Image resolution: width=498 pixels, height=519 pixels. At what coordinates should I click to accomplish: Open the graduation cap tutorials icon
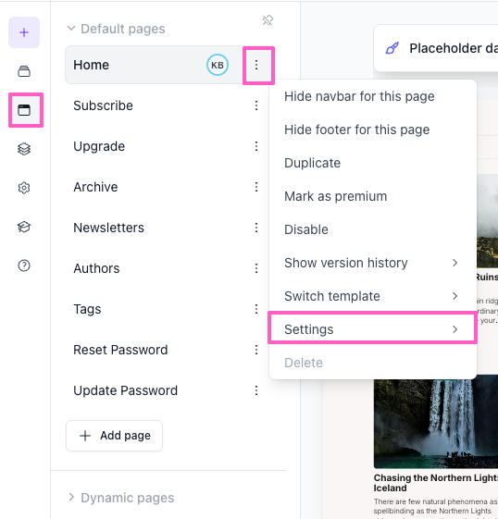24,227
